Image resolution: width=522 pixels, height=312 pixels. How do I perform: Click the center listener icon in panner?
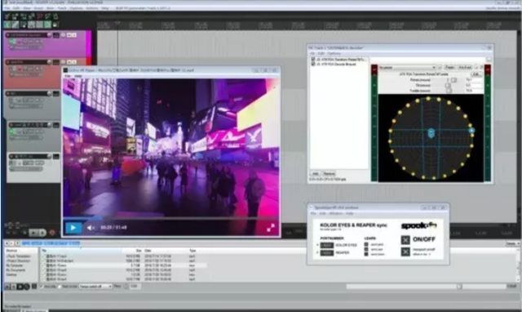(431, 133)
